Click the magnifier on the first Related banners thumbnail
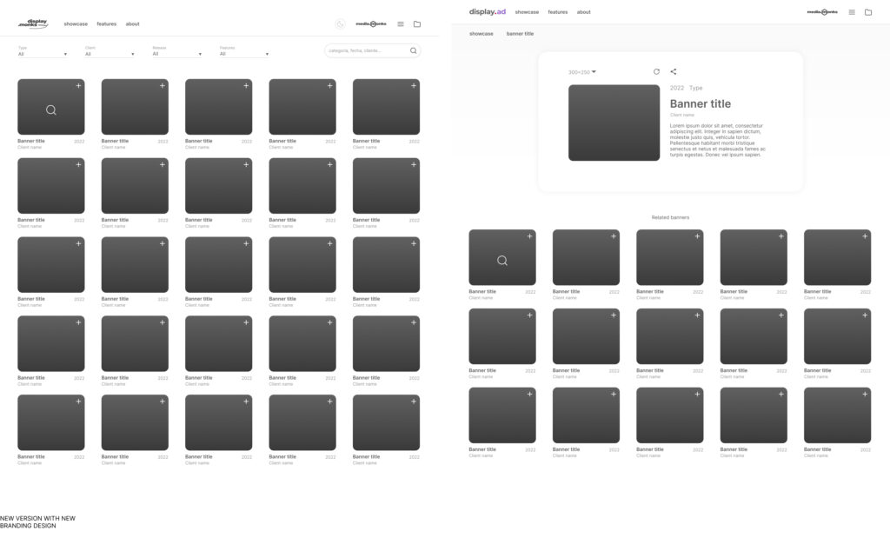The image size is (890, 544). 502,261
